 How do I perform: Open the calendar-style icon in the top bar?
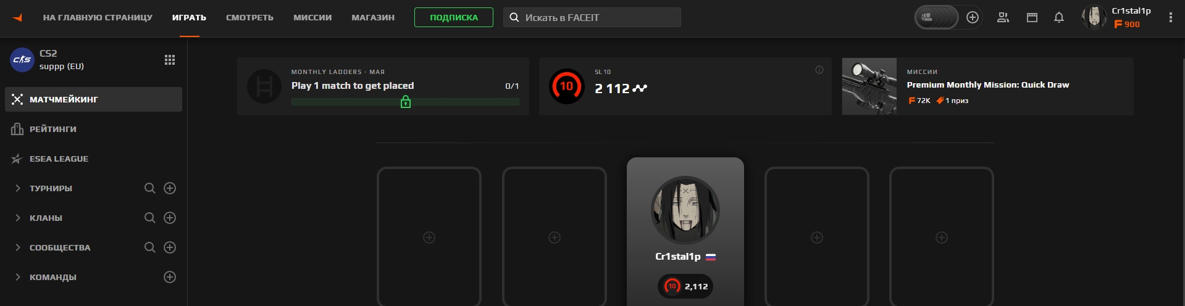[1032, 17]
